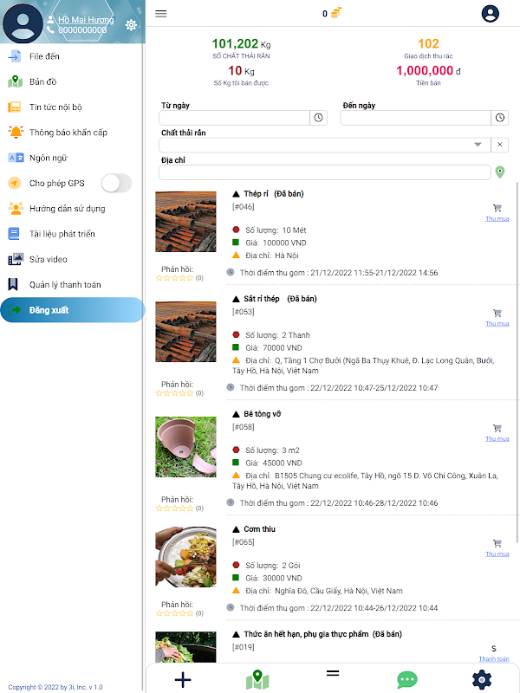Collapse the Bê tông vỡ entry triangle
Screen dimensions: 520x693
pyautogui.click(x=236, y=414)
